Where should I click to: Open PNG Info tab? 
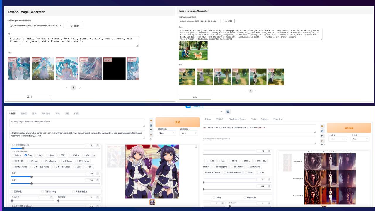click(220, 119)
